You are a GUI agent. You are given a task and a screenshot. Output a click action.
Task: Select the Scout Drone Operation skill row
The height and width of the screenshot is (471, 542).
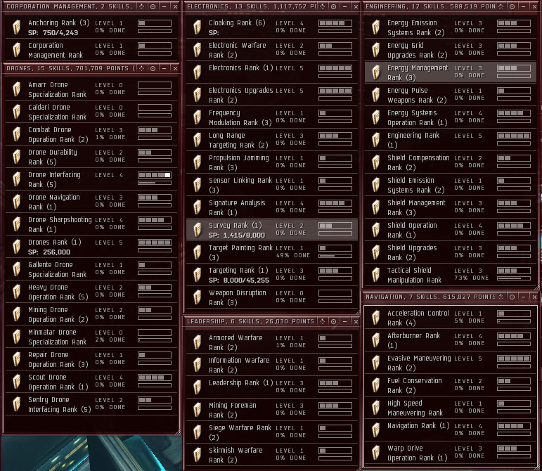pyautogui.click(x=91, y=382)
